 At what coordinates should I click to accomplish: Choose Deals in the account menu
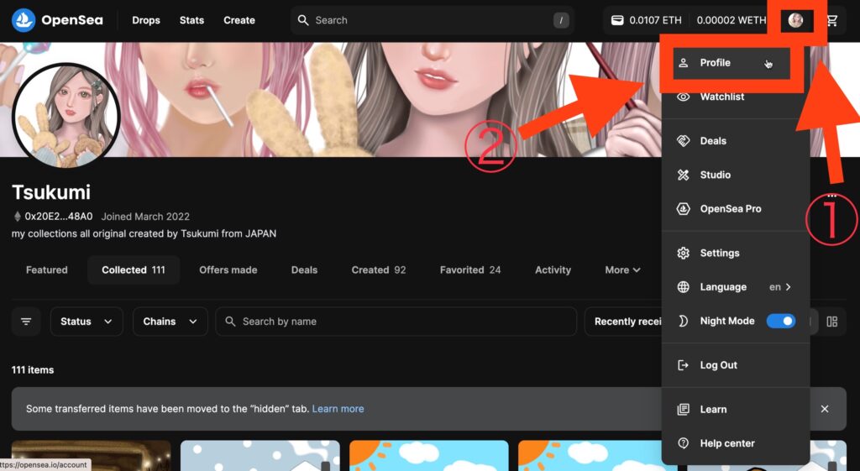[736, 141]
